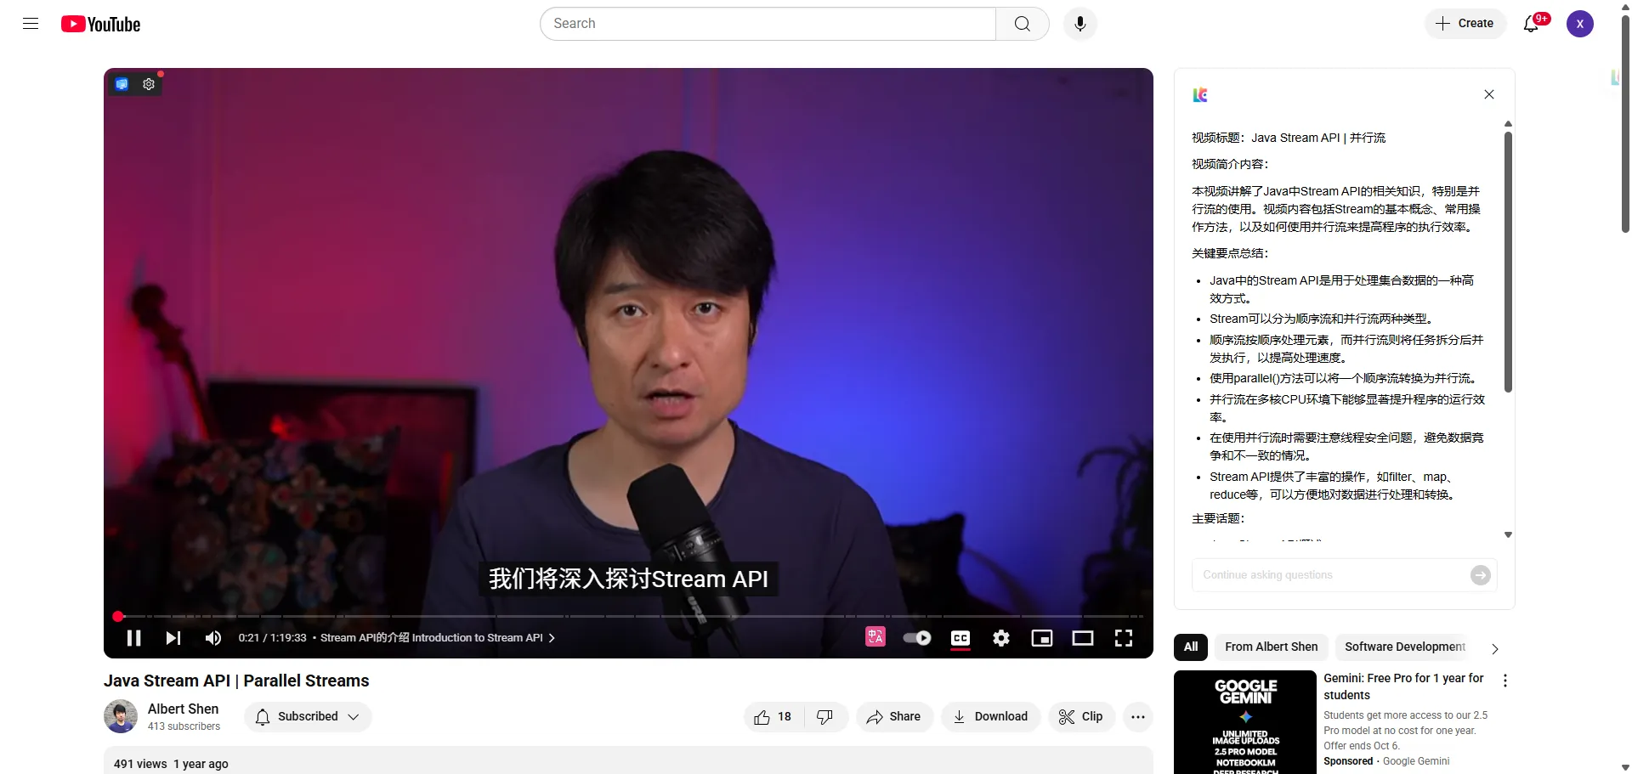Open the Subscribed notification dropdown
The image size is (1632, 774).
[308, 717]
